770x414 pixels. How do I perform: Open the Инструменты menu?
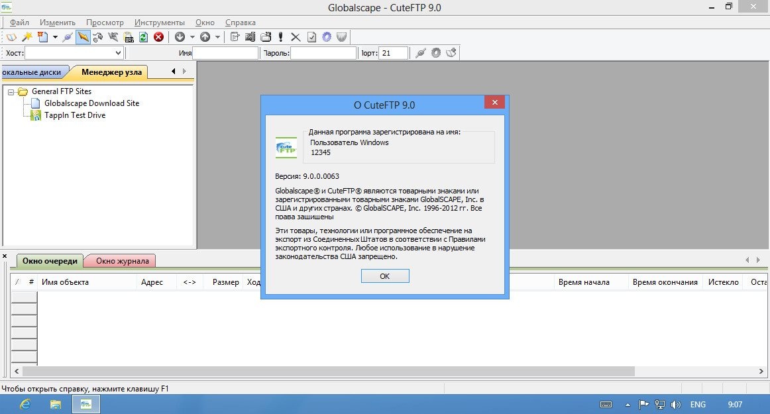coord(160,22)
